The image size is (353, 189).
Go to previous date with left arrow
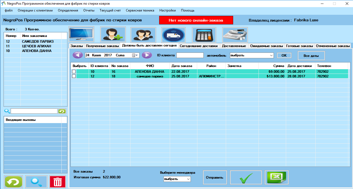[78, 55]
